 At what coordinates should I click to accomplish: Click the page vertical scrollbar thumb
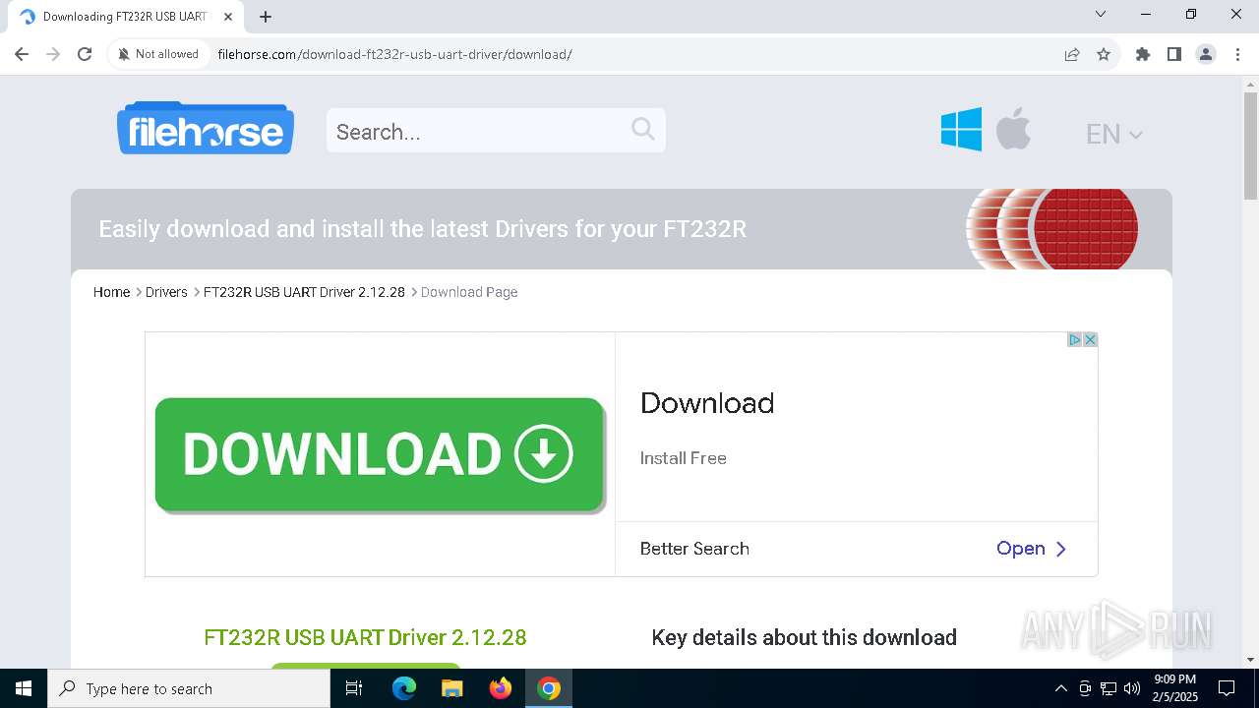coord(1250,145)
